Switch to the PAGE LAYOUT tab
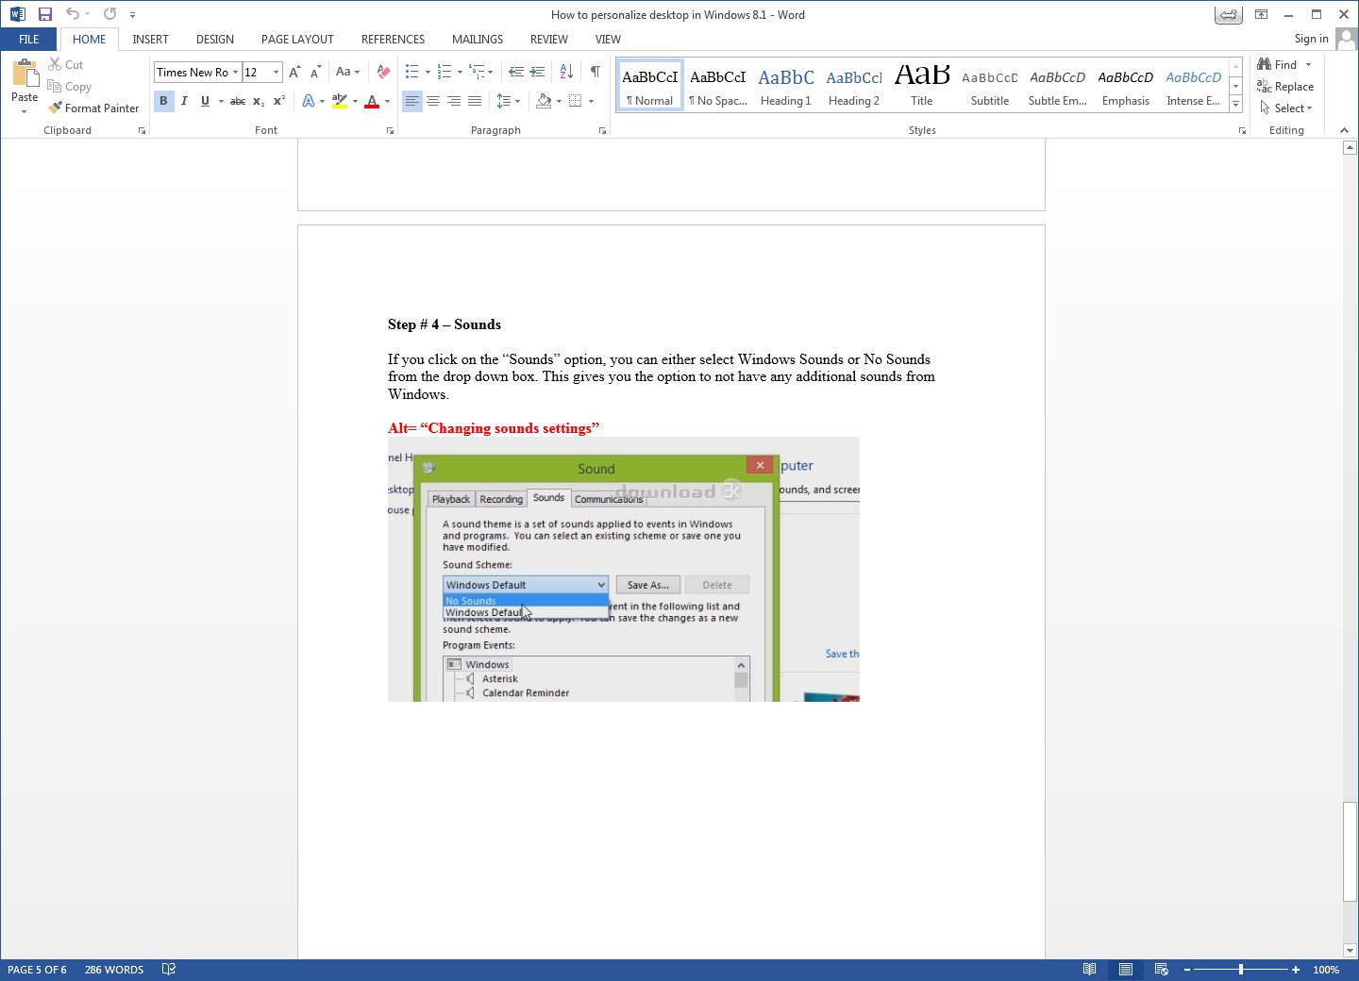Image resolution: width=1359 pixels, height=981 pixels. (297, 40)
